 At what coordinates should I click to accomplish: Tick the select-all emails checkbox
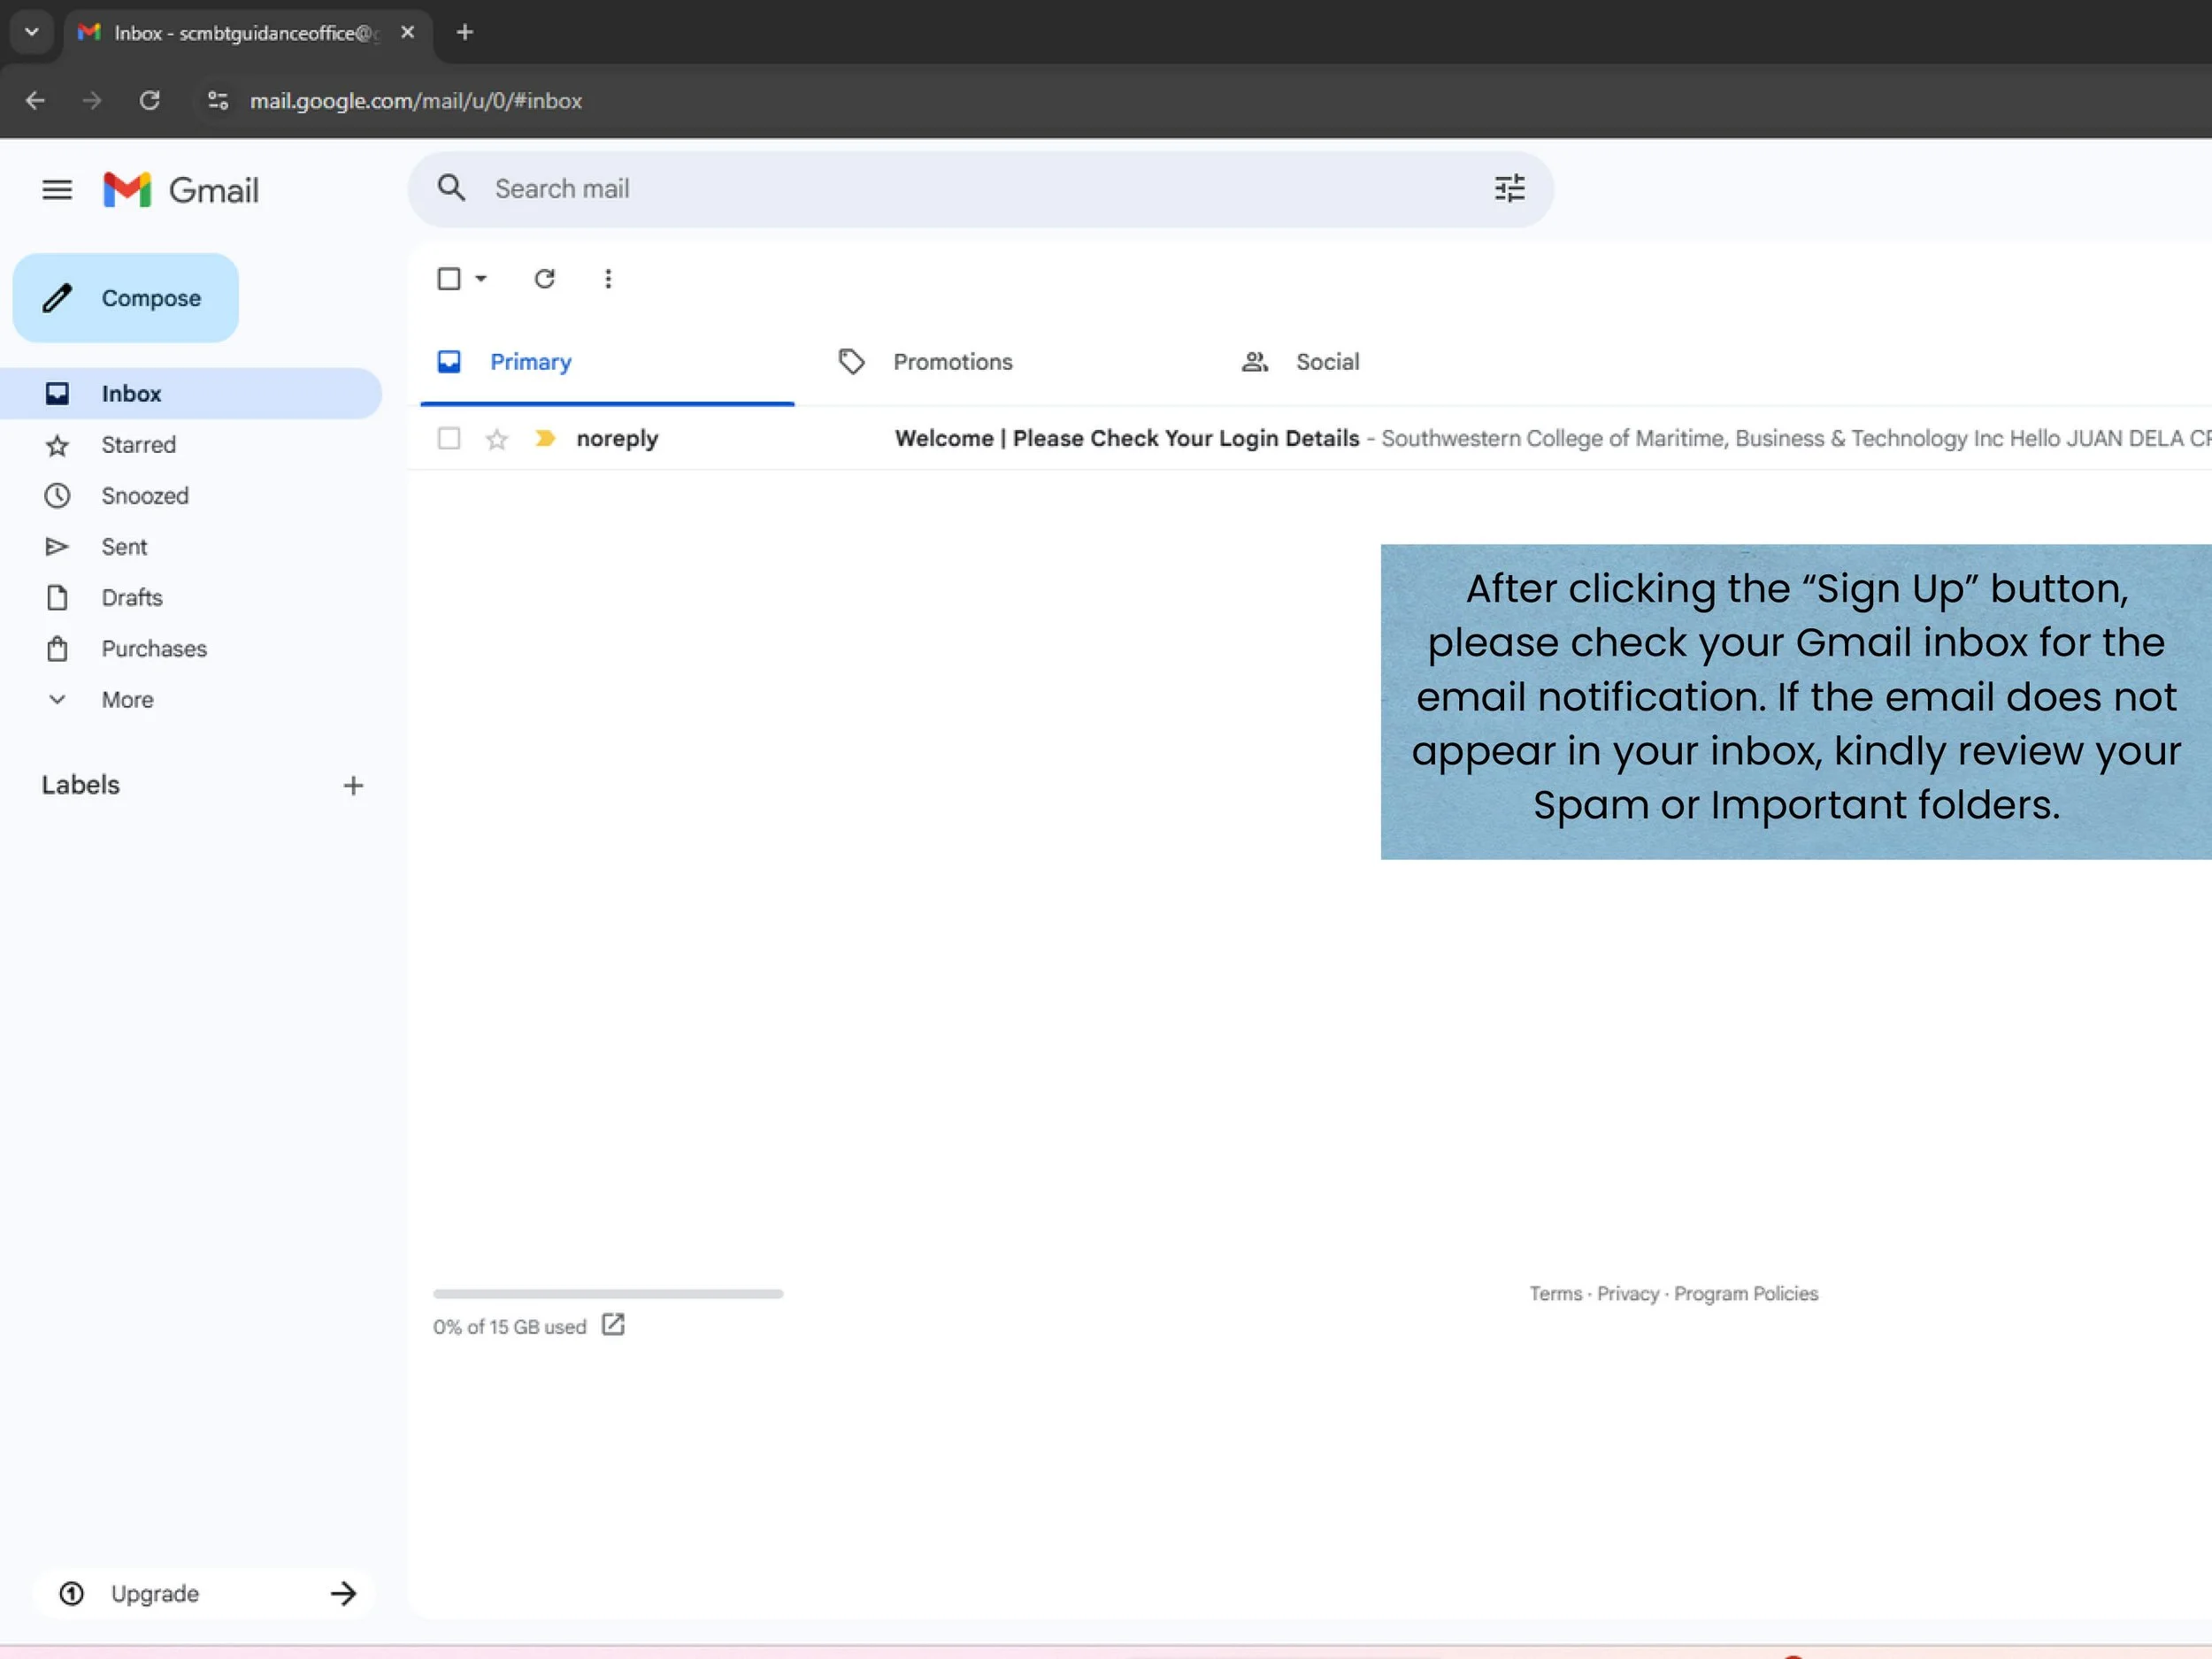click(x=449, y=279)
